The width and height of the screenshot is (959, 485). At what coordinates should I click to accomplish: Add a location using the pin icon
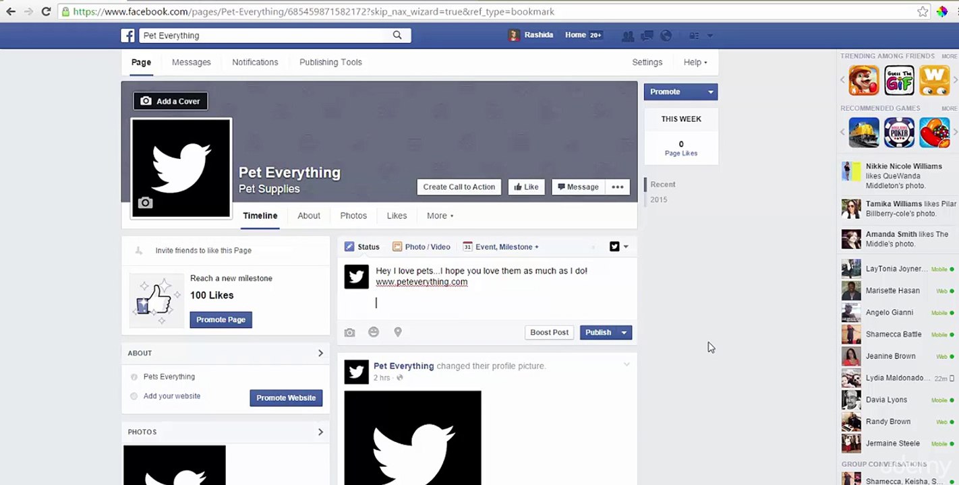pos(398,332)
